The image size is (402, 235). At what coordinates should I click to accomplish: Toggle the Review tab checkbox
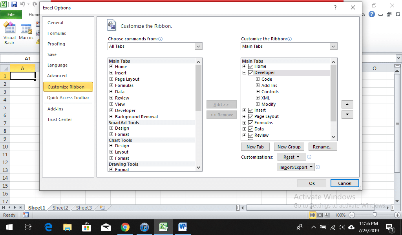(x=251, y=135)
